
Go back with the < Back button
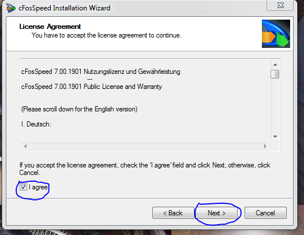tap(173, 213)
